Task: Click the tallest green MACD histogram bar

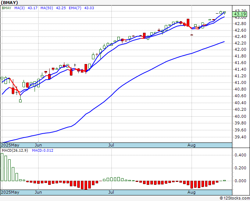Action: 2,167
